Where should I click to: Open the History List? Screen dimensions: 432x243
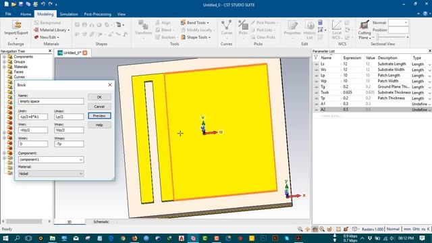tap(309, 30)
